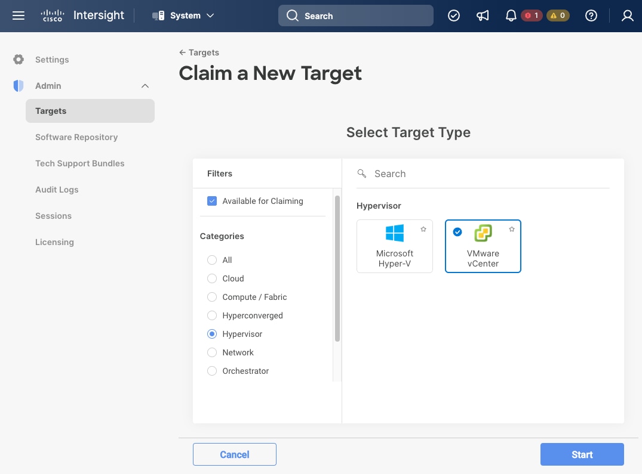Click the Hypervisor section heading
The height and width of the screenshot is (474, 642).
(379, 206)
